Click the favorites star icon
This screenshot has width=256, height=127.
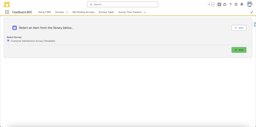pyautogui.click(x=209, y=5)
